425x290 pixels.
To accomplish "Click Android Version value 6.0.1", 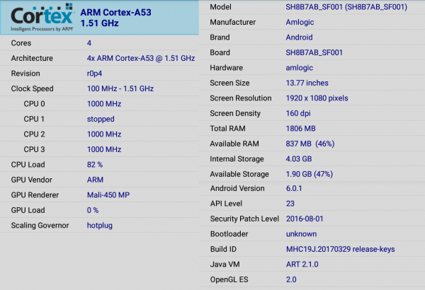I will pos(294,188).
